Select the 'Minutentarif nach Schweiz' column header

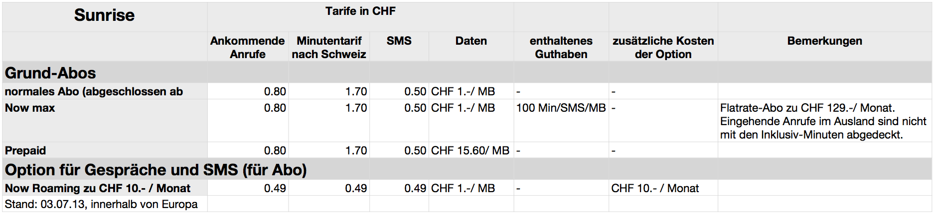[329, 47]
